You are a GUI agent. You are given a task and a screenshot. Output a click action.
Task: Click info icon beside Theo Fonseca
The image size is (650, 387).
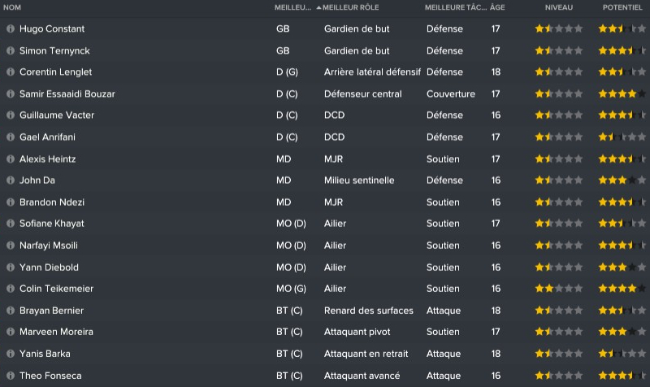point(11,376)
